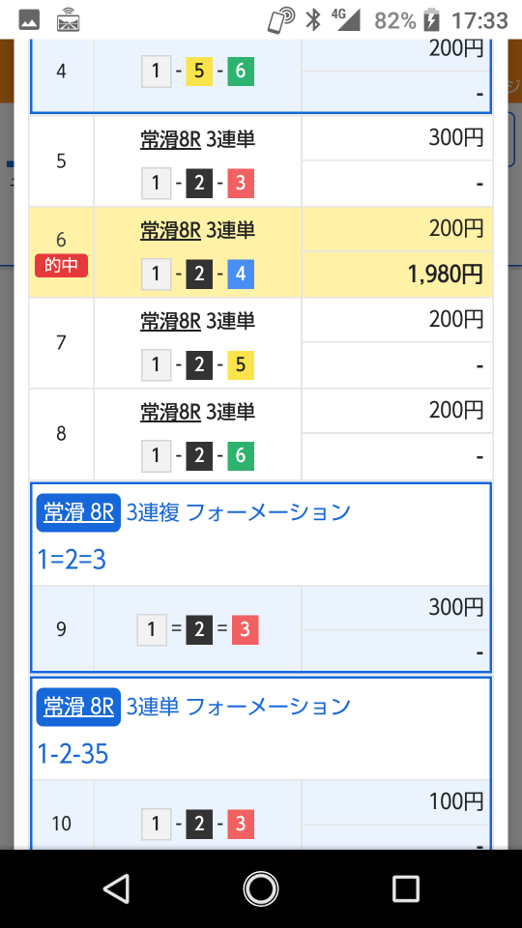This screenshot has width=522, height=928.
Task: Tap the yellow 5 box in row 7
Action: pyautogui.click(x=241, y=364)
